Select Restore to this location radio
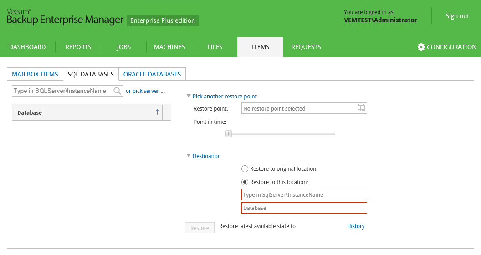The width and height of the screenshot is (481, 255). pos(245,182)
